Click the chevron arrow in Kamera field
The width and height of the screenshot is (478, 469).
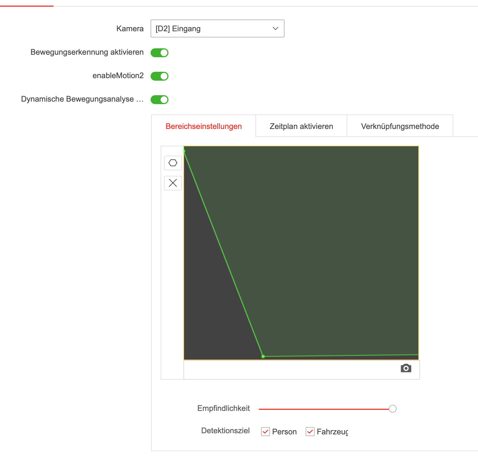click(276, 28)
